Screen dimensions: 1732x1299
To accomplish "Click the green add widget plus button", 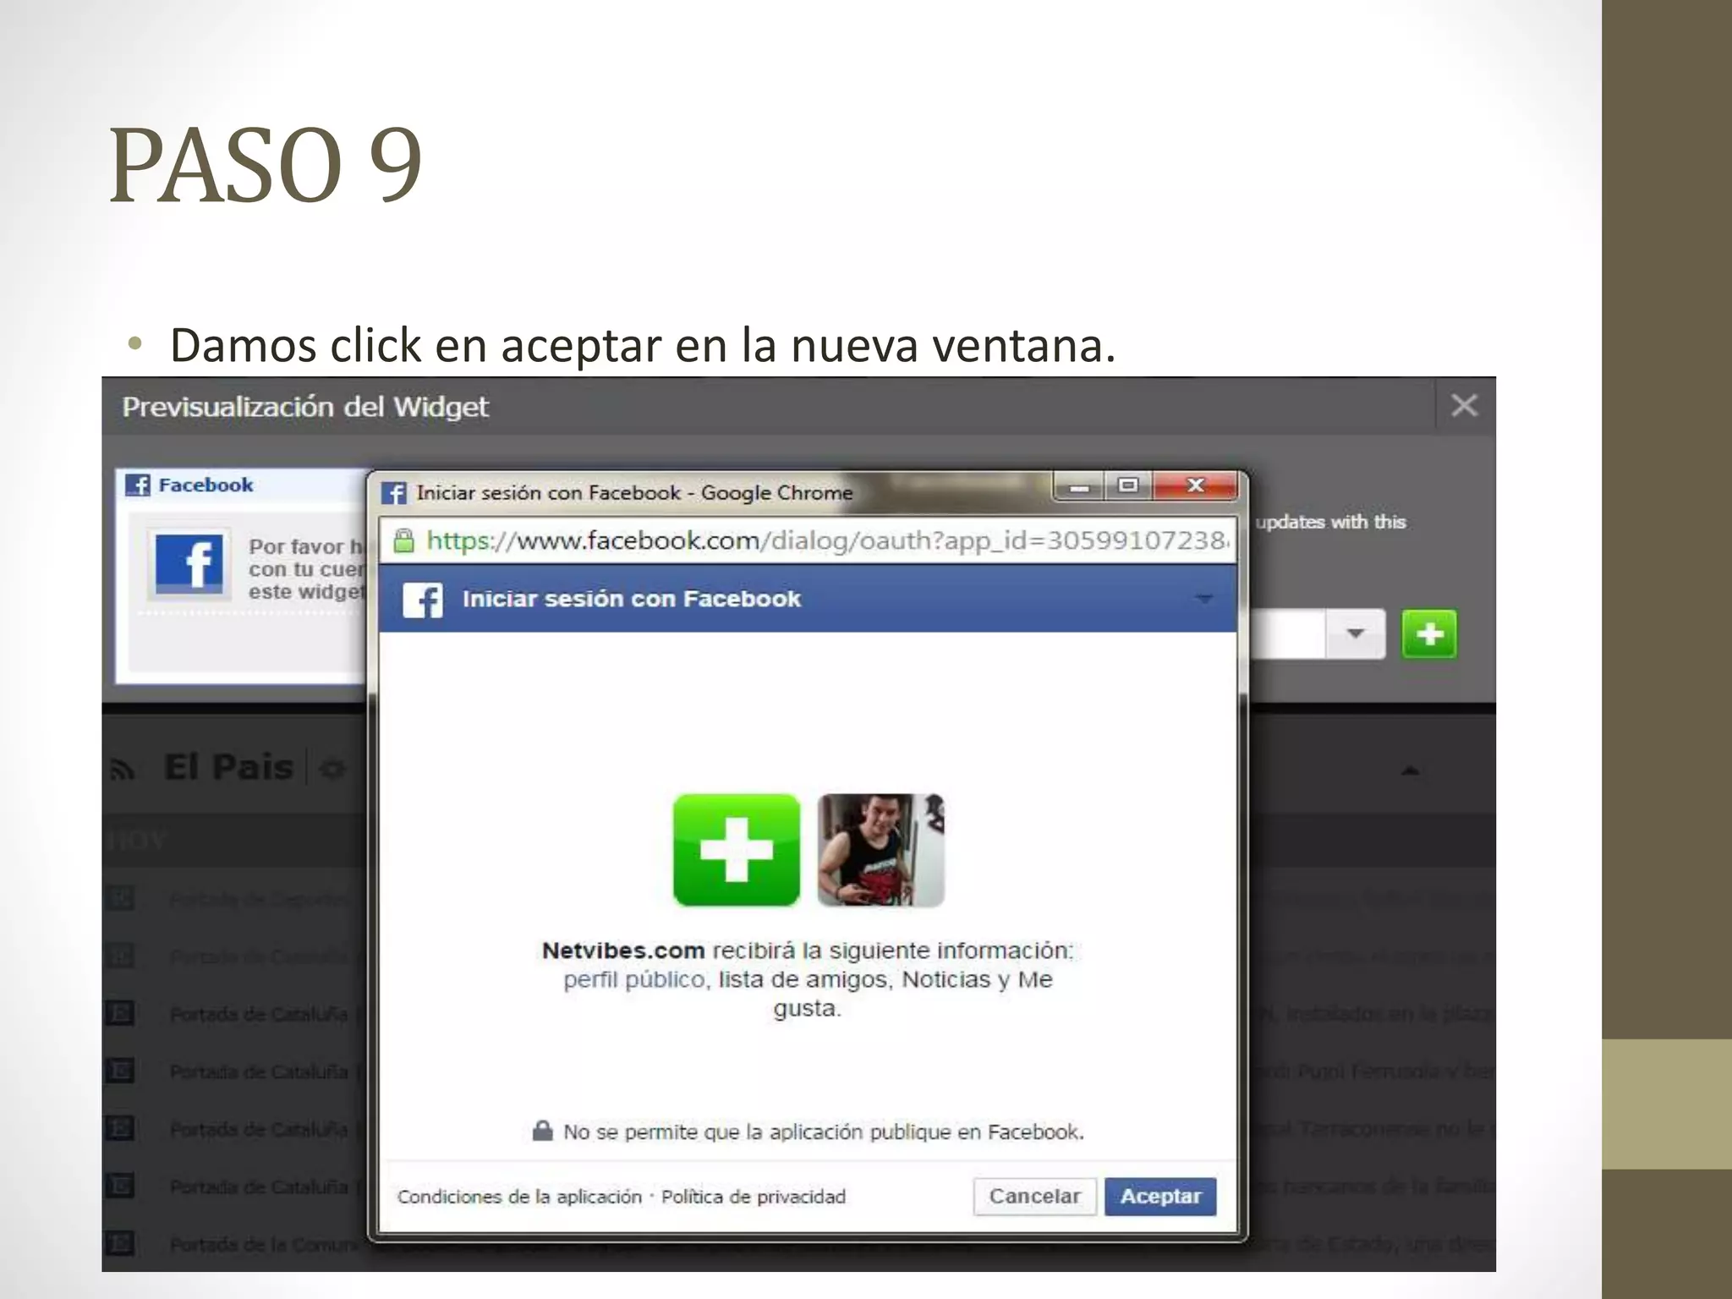I will coord(1429,633).
